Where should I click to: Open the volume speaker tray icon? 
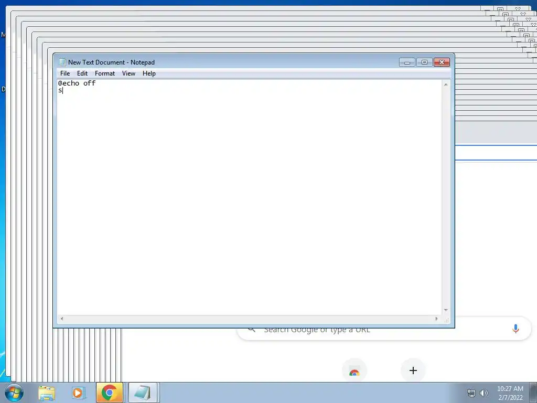pos(484,393)
